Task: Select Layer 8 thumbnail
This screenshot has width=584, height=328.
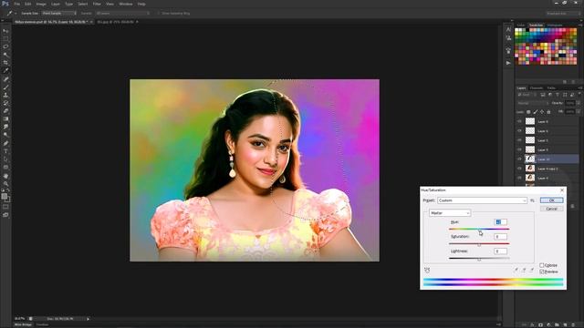Action: [x=529, y=121]
